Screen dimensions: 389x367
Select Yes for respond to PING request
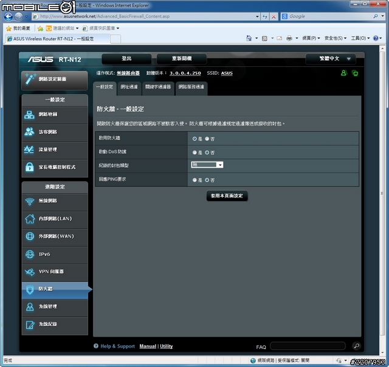tap(194, 180)
